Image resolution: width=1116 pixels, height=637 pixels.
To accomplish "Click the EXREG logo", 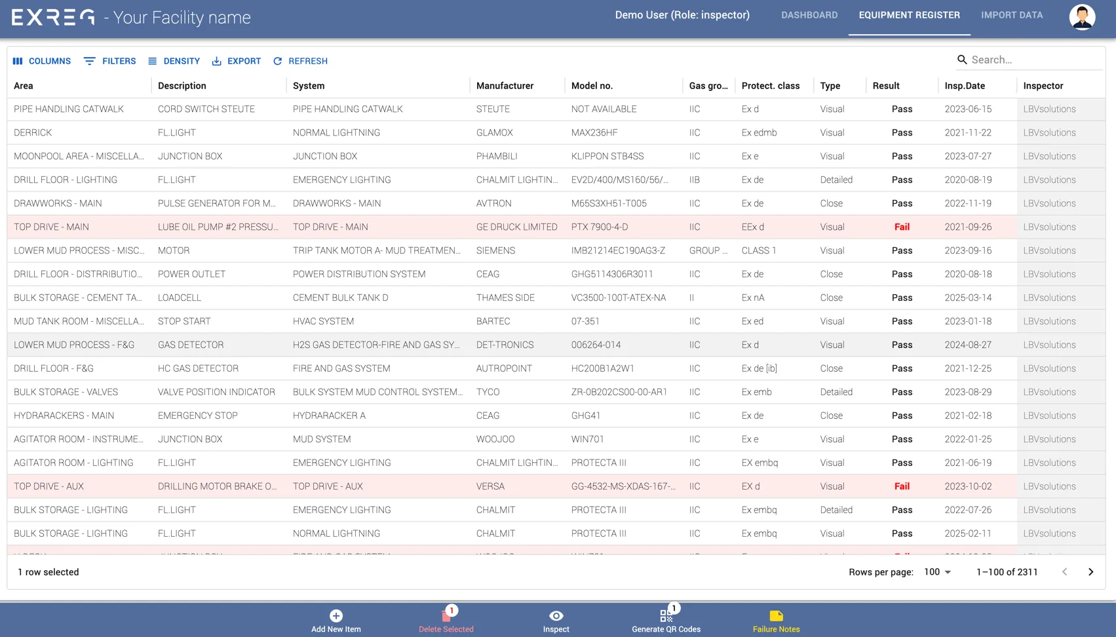I will pos(53,17).
